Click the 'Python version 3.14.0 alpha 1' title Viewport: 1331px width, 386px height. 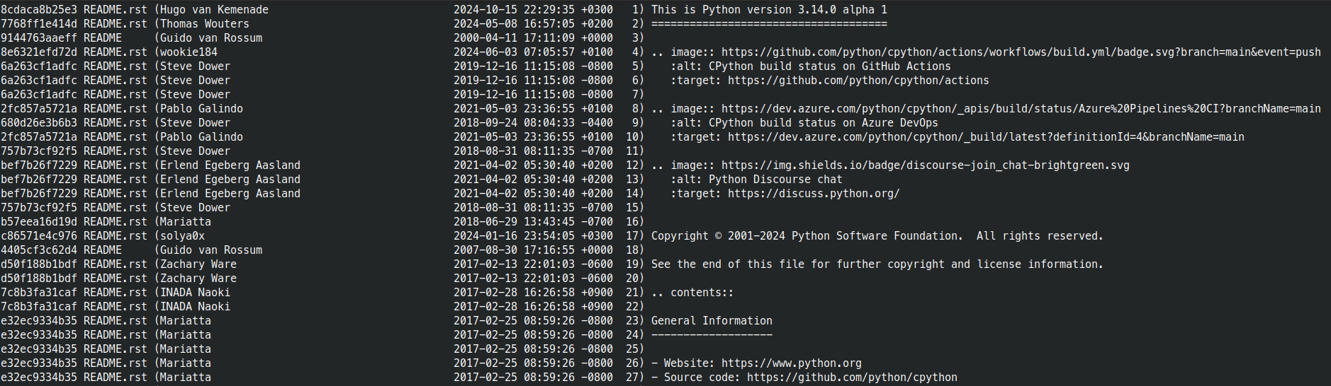[769, 10]
